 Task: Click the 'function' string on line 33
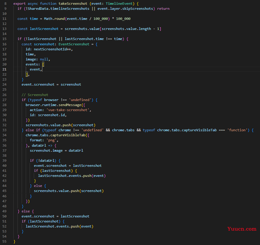[x=237, y=130]
